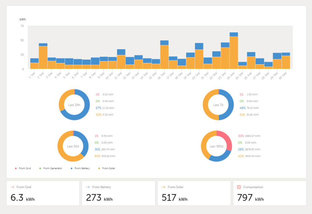Select the Last 24h donut chart

click(x=74, y=105)
